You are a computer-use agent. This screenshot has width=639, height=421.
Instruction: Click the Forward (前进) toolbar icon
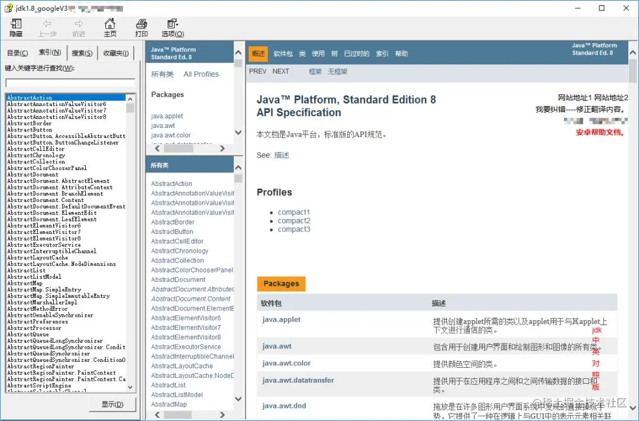(x=79, y=28)
